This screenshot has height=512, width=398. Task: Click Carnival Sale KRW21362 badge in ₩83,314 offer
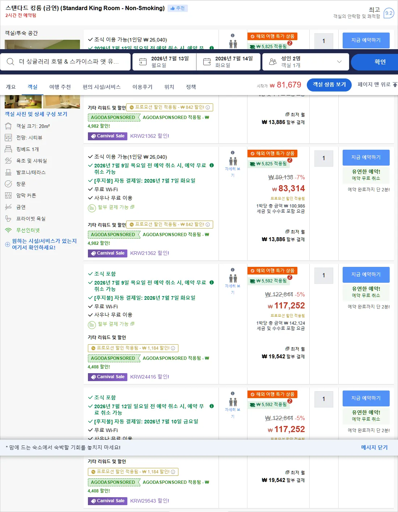[107, 253]
